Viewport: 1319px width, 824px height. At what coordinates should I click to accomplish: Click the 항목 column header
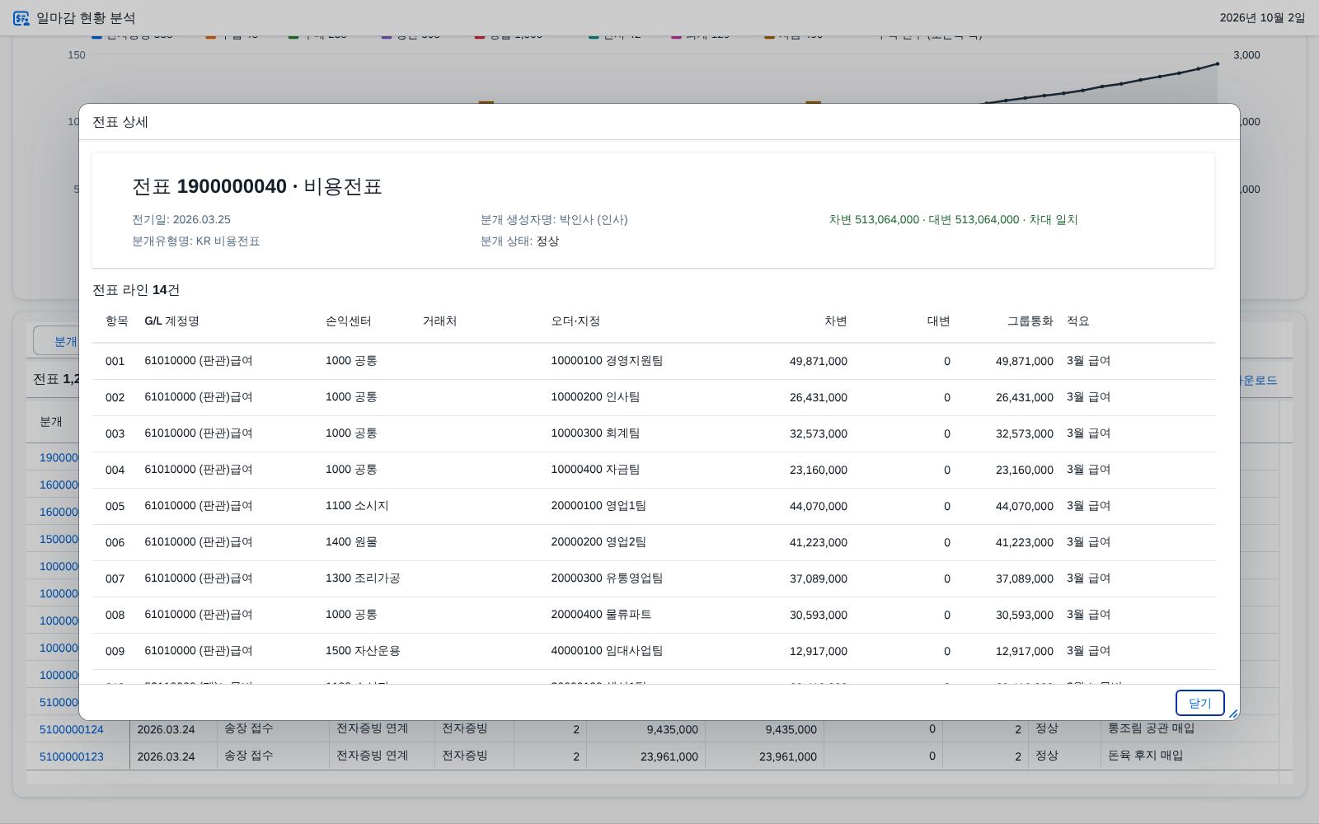pos(116,321)
